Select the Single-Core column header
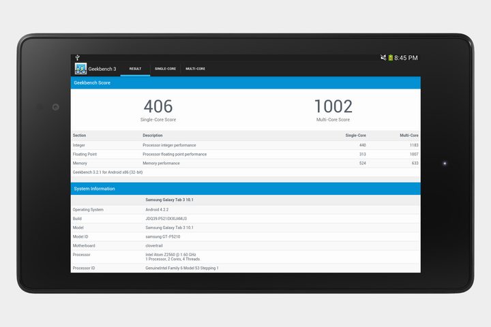The height and width of the screenshot is (327, 491). tap(356, 136)
